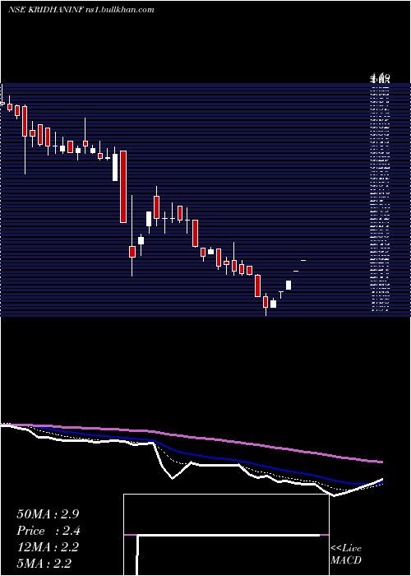Click the <<Live MACD label

coord(346,554)
